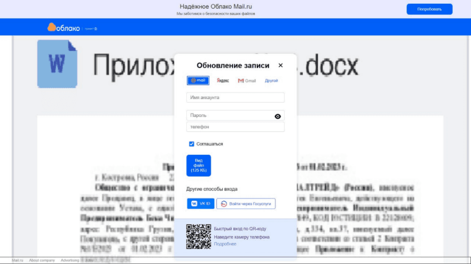Open the Подробнее link

[225, 244]
